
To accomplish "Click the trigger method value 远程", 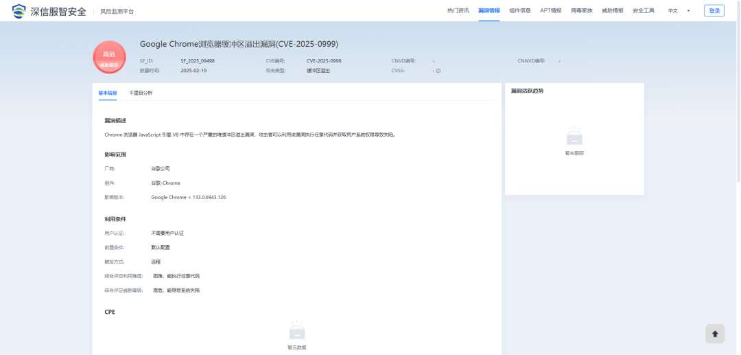I will (156, 262).
